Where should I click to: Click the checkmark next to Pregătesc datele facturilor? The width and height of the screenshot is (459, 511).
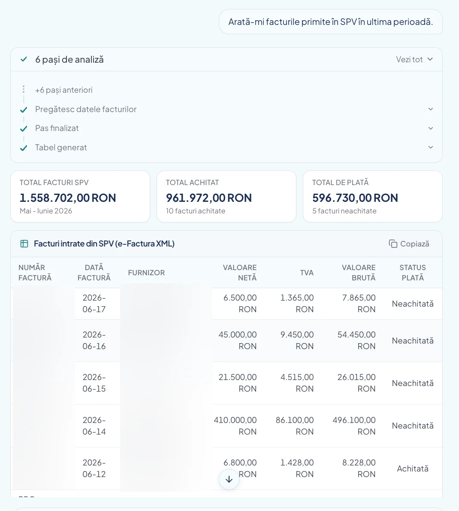pos(24,110)
